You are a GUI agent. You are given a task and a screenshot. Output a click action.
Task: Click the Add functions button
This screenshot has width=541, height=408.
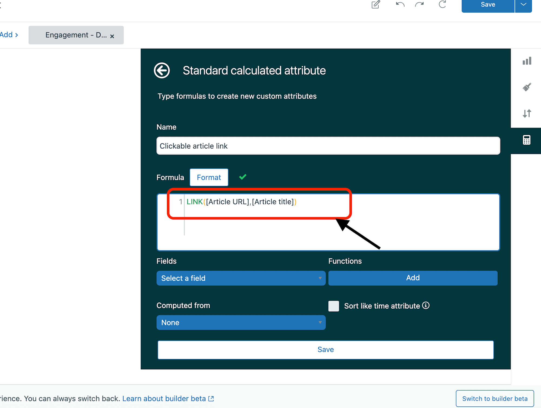tap(413, 278)
